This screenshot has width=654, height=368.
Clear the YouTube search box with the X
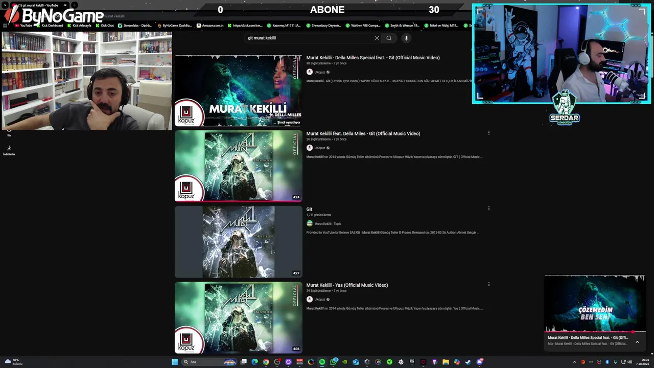(x=377, y=38)
